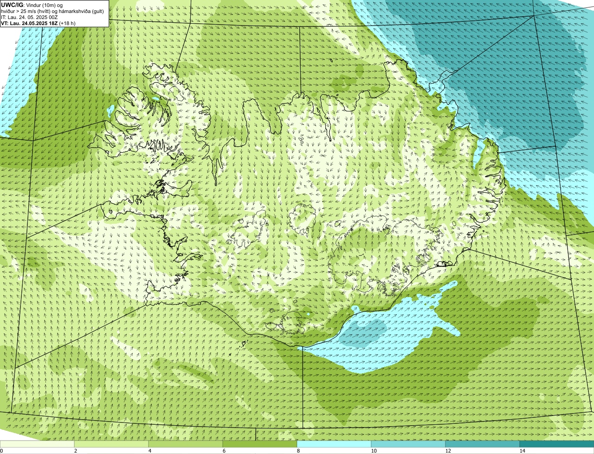Click the 6–8 m/s olive green colorbar segment

click(260, 444)
